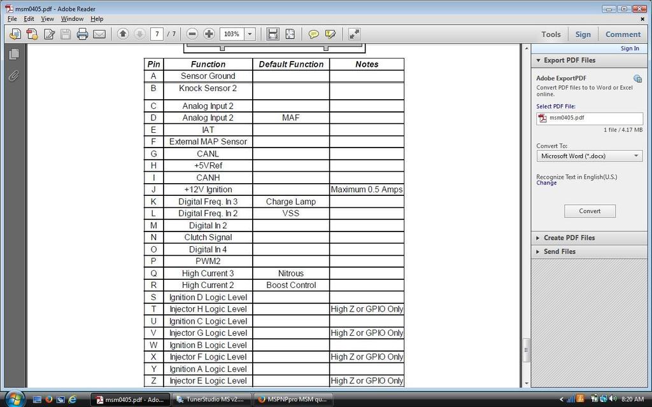Click the fit one full page icon
The height and width of the screenshot is (407, 652).
290,34
